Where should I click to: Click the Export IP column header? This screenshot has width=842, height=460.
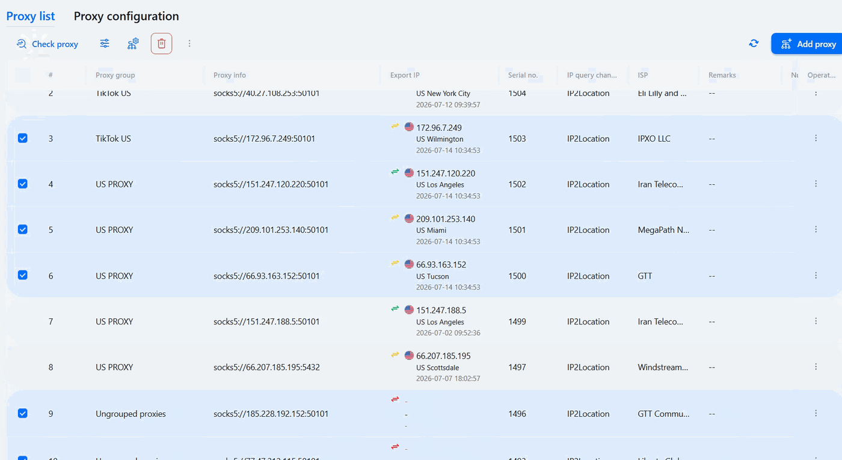[405, 75]
